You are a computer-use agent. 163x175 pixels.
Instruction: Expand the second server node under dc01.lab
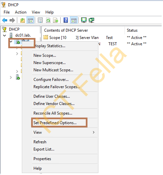coord(11,77)
